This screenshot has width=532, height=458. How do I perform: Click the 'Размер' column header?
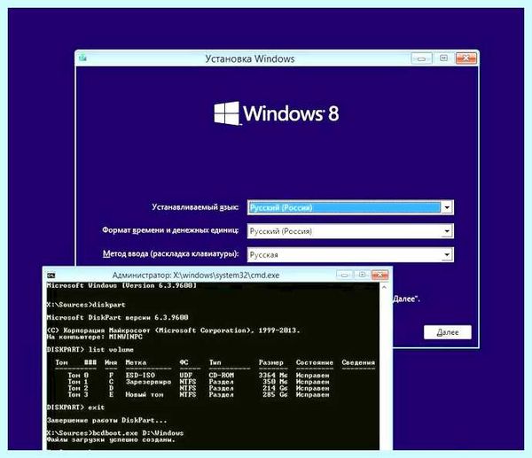click(x=270, y=362)
